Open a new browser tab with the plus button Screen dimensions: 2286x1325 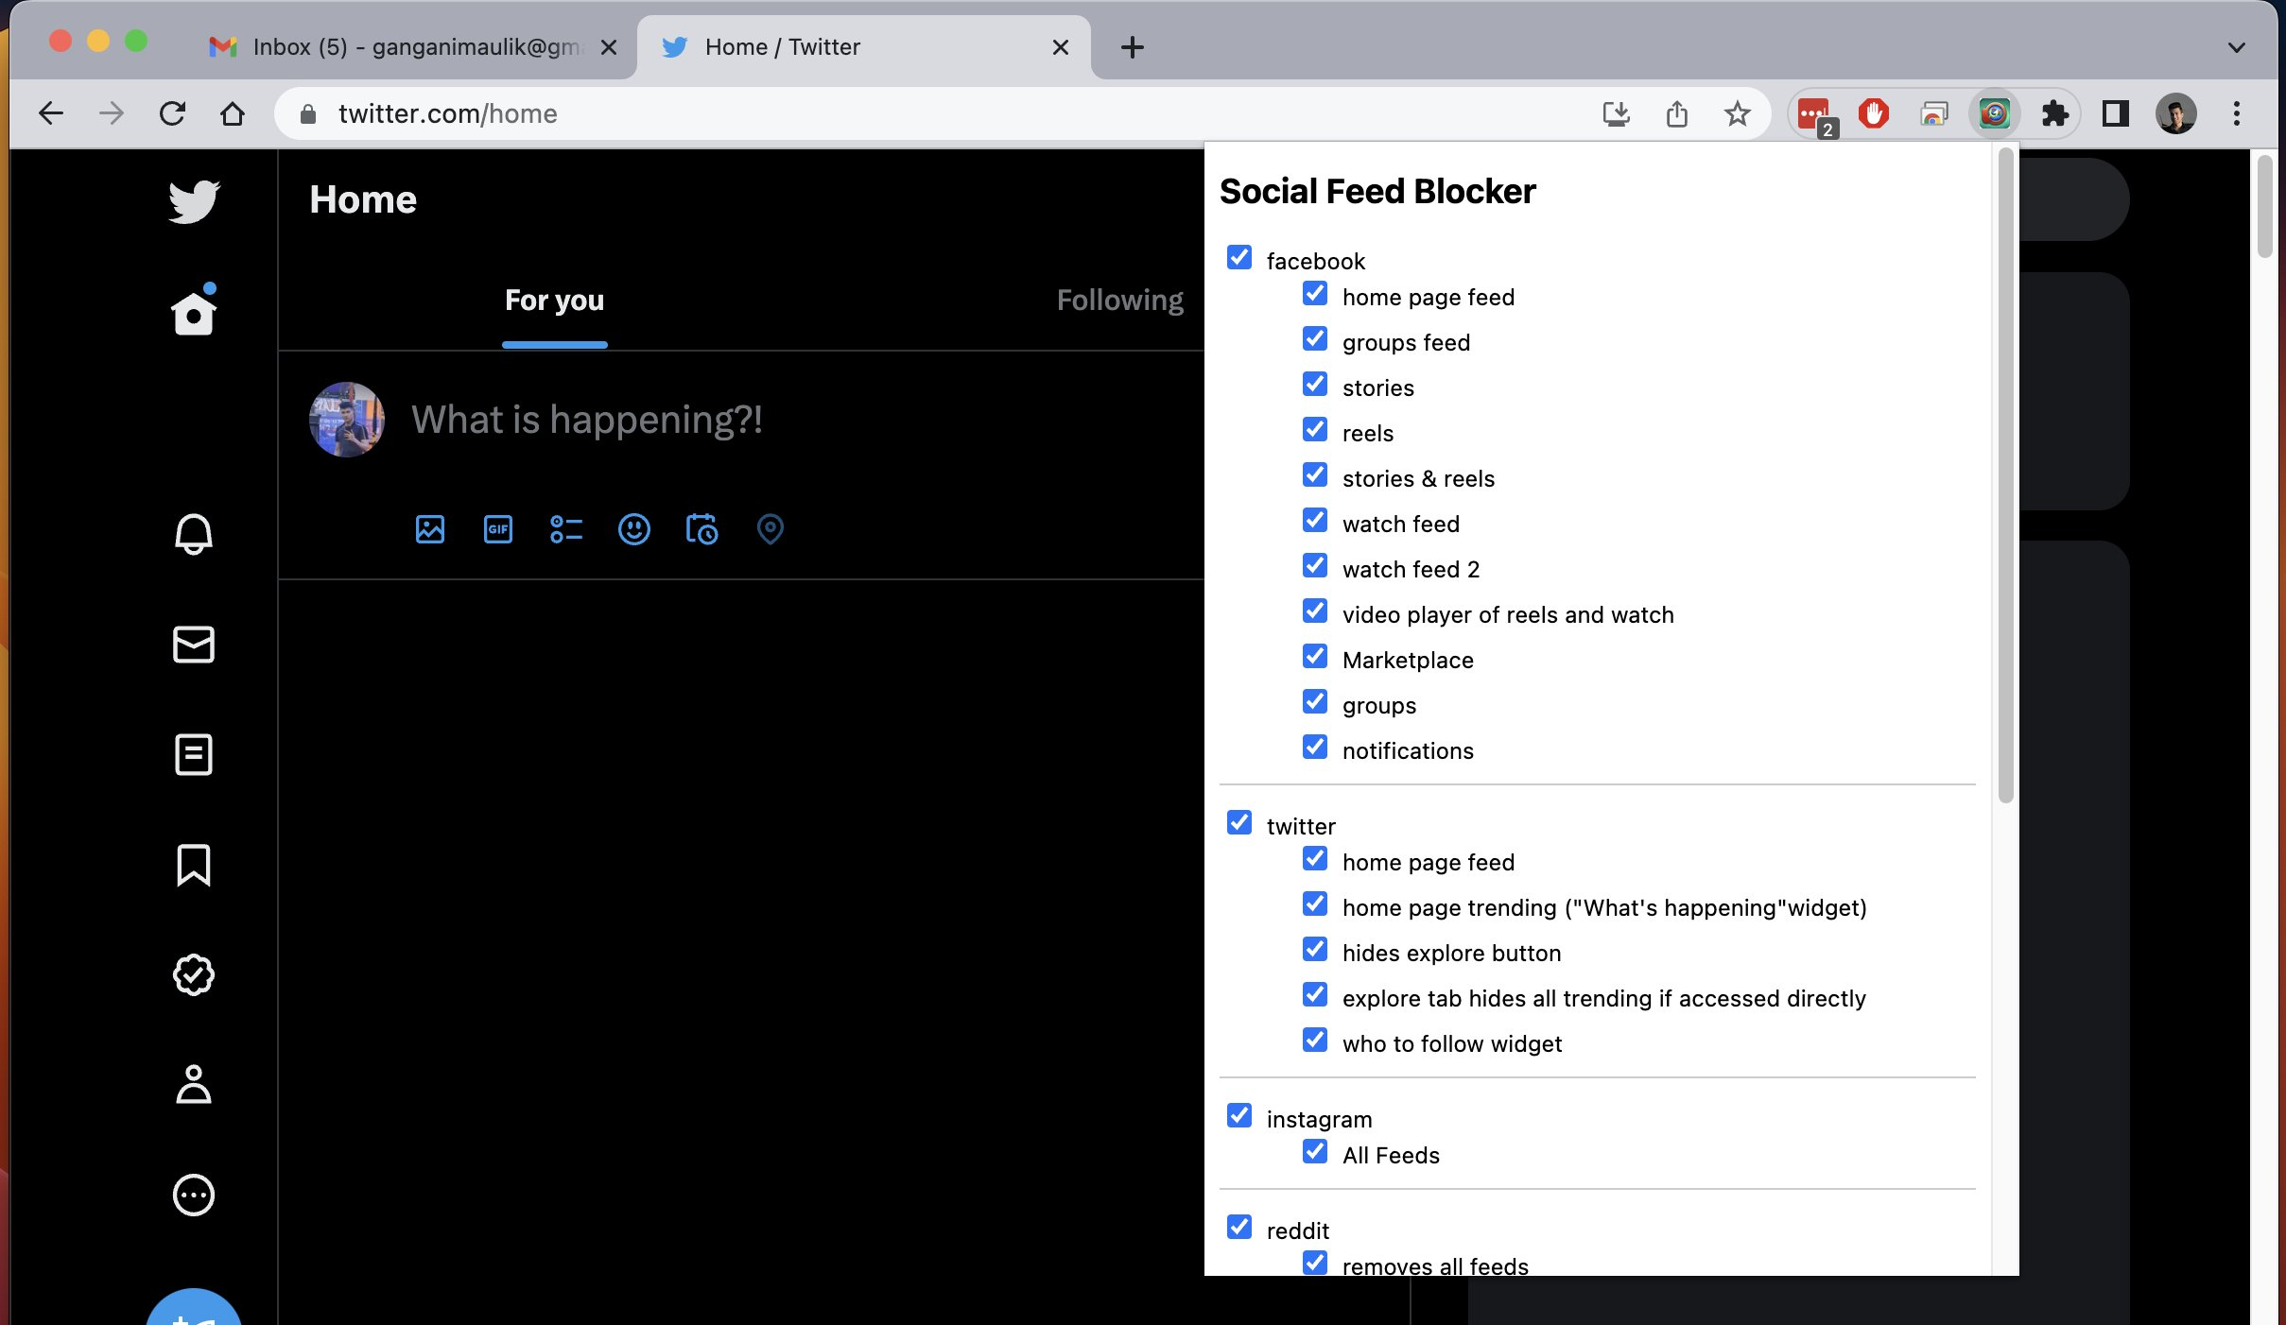1132,47
